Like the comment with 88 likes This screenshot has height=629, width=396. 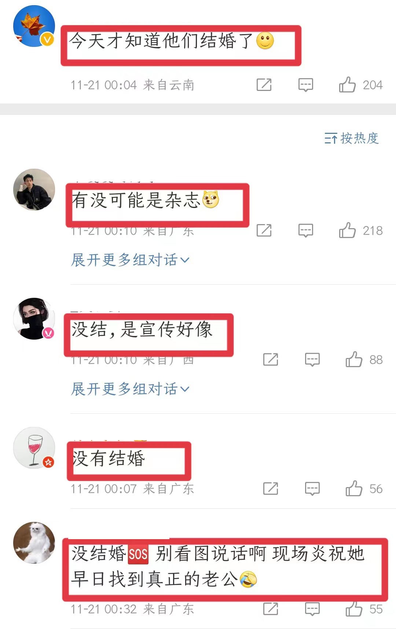click(354, 359)
